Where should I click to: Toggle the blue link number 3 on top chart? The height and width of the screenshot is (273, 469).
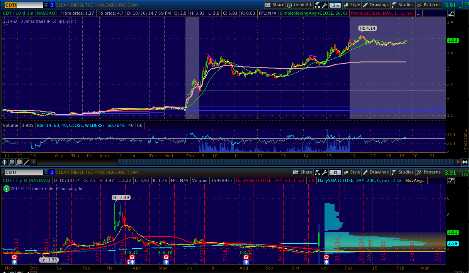(52, 5)
